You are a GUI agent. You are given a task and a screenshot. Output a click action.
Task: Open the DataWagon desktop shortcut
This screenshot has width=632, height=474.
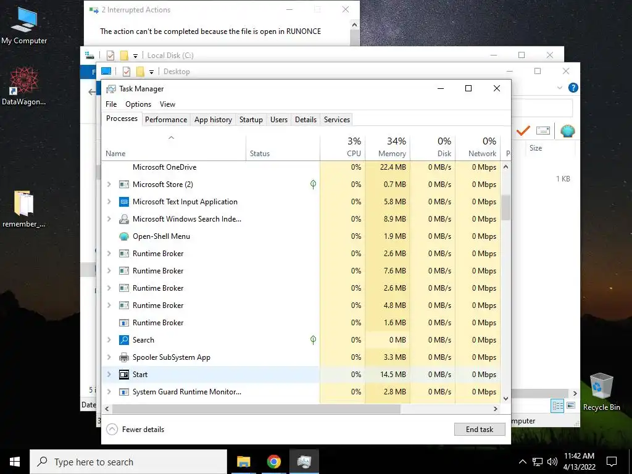click(24, 86)
